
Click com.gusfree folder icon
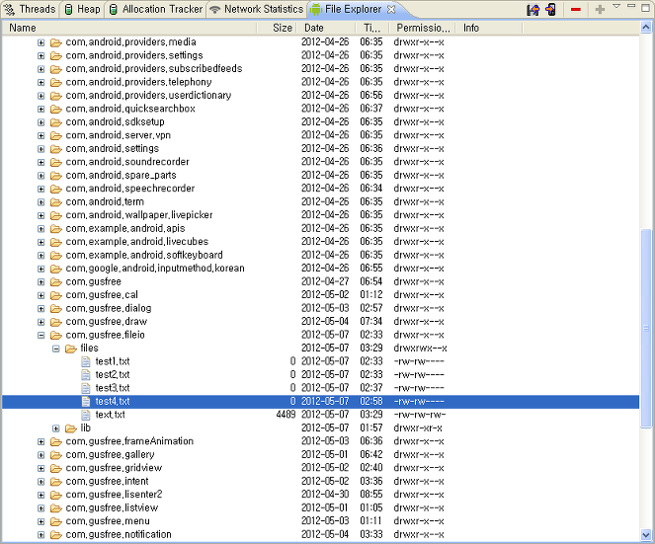click(56, 282)
